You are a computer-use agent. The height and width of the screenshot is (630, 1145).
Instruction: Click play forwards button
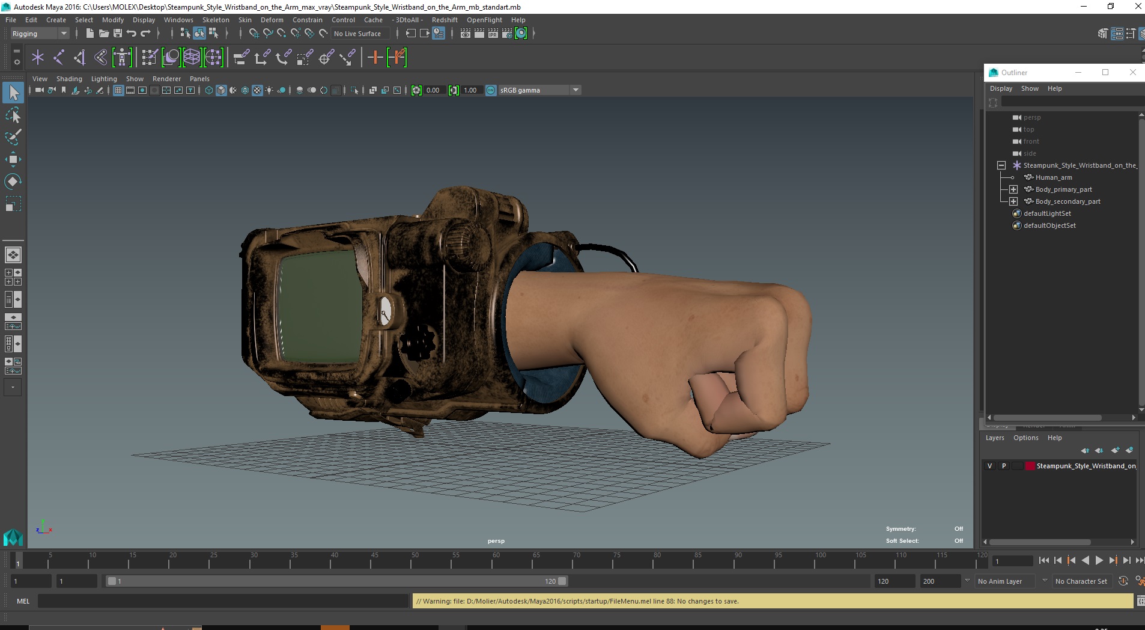[1099, 560]
